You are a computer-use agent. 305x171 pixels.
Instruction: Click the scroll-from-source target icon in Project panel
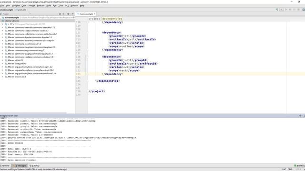pos(60,14)
